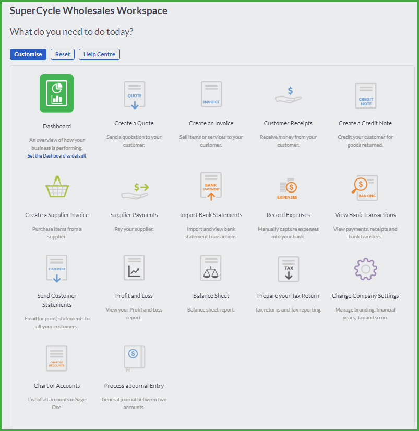Select the 'Prepare your Tax Return' title
The image size is (419, 431).
(x=288, y=296)
